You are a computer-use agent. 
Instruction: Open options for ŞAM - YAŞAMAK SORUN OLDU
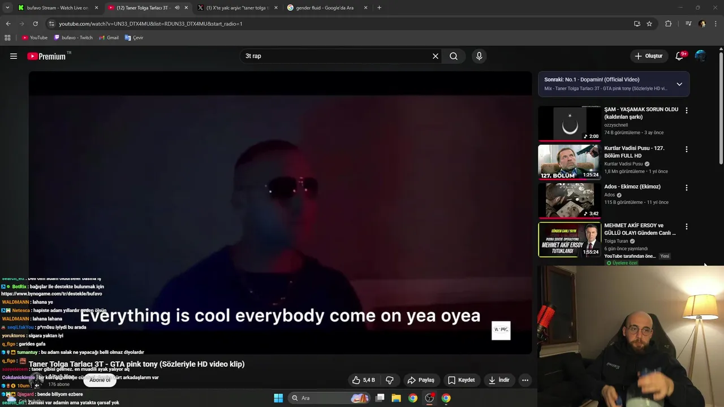tap(687, 110)
